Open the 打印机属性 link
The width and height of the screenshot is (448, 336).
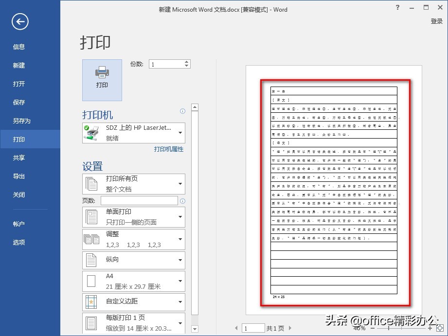pos(169,149)
